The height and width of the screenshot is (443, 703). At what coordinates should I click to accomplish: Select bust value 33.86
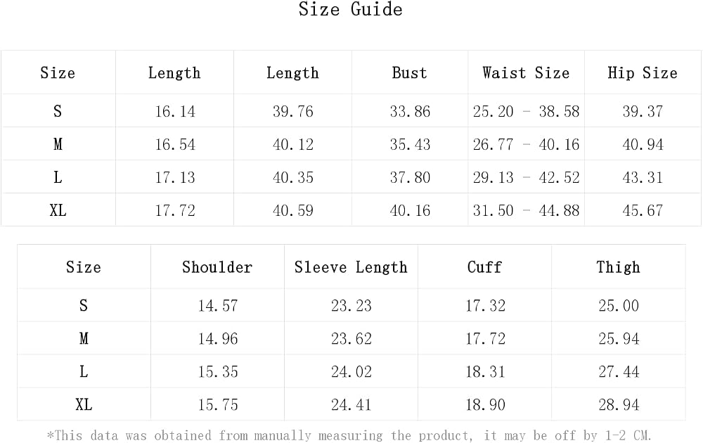[410, 111]
